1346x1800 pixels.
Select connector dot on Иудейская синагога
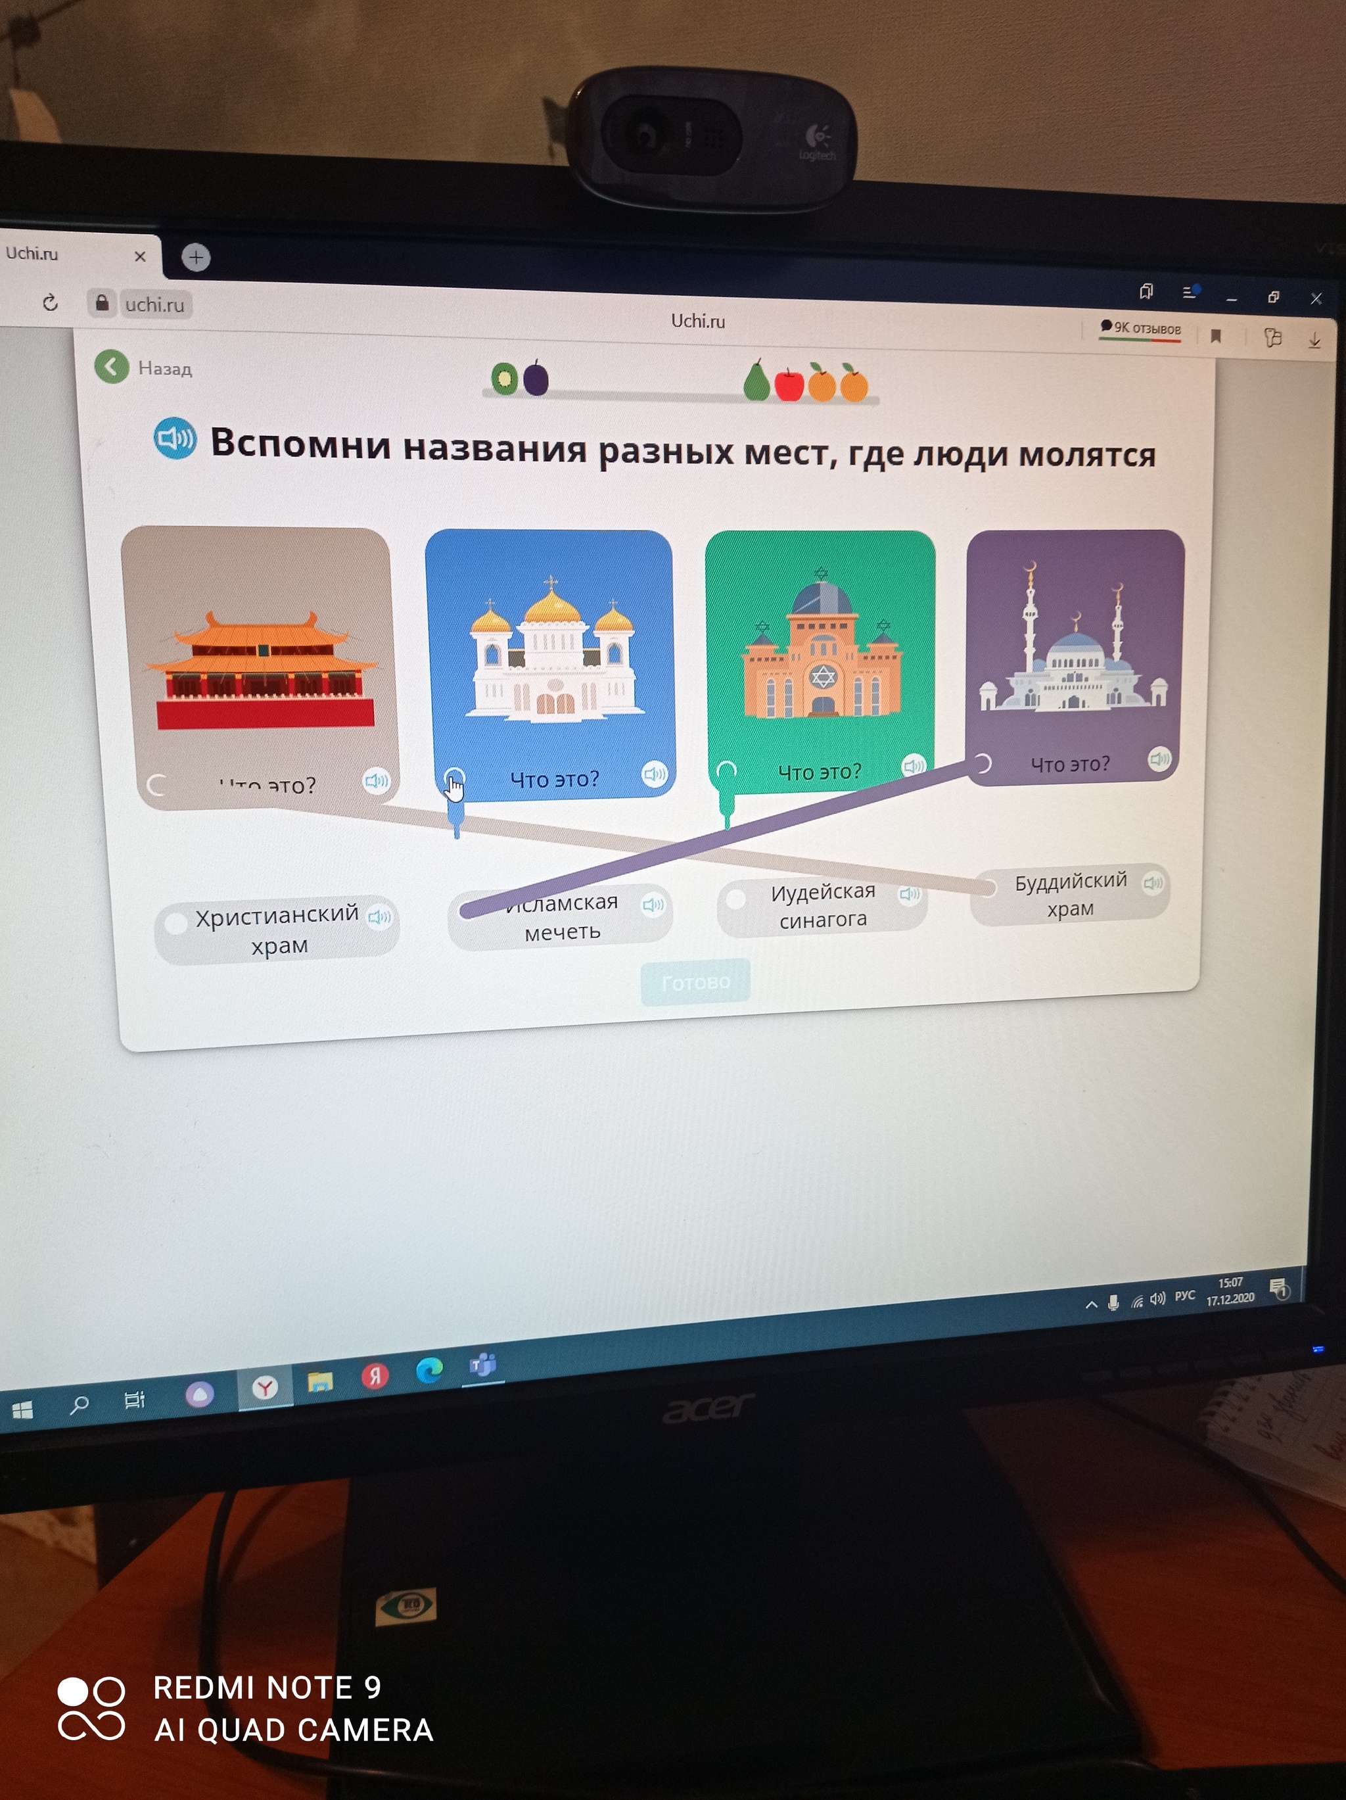point(736,899)
